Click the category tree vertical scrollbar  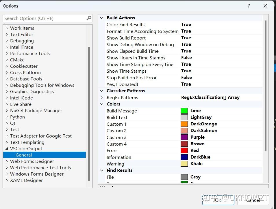pyautogui.click(x=89, y=114)
